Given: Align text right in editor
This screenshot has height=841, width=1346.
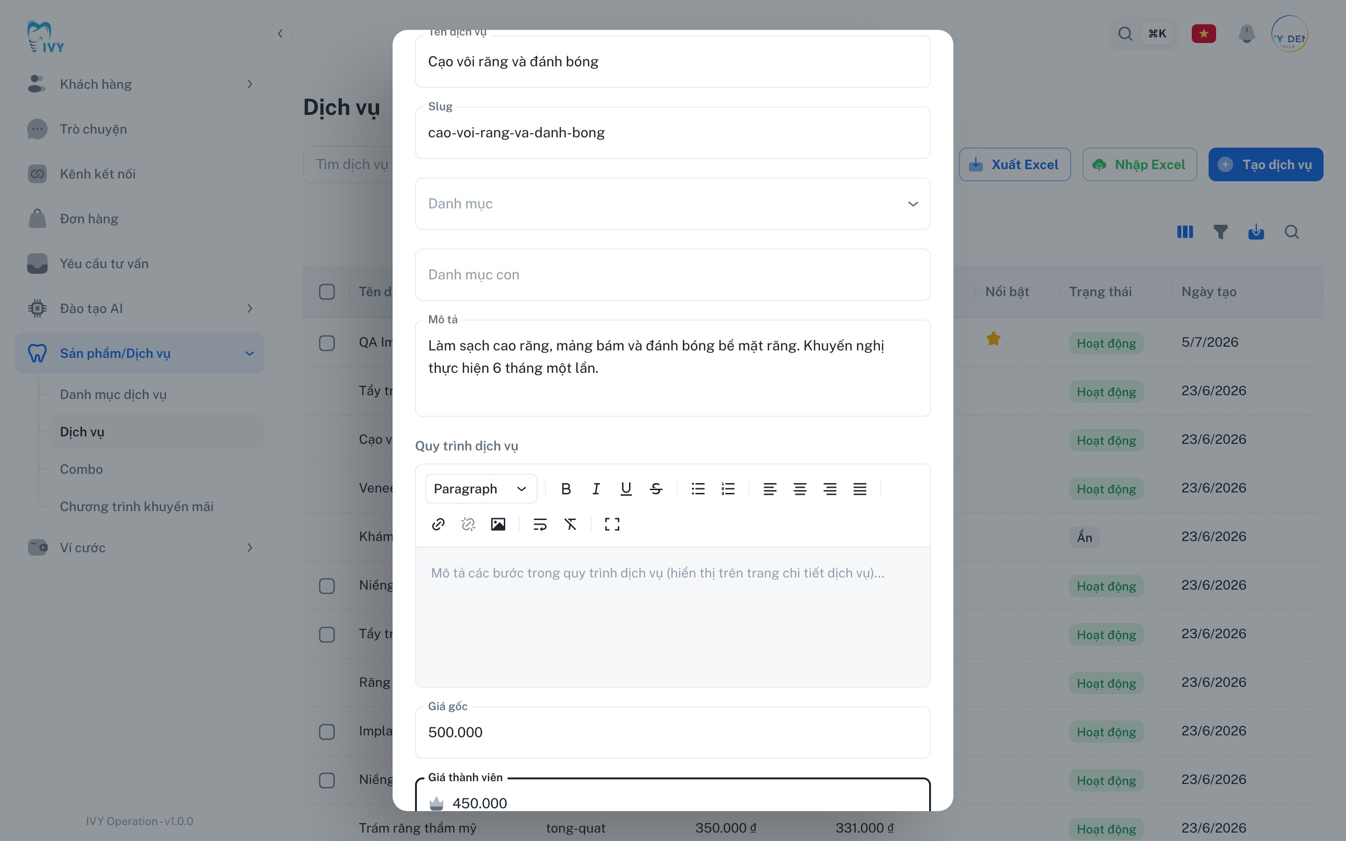Looking at the screenshot, I should [x=830, y=489].
